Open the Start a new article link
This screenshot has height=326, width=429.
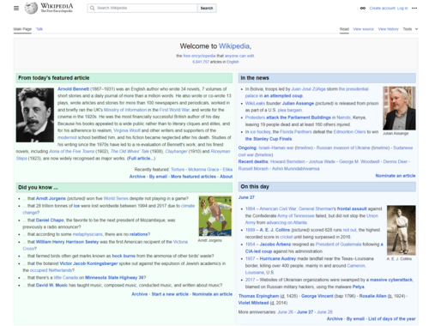click(x=170, y=294)
